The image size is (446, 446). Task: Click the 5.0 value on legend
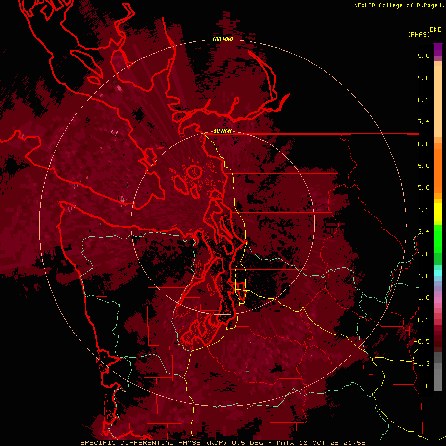424,188
